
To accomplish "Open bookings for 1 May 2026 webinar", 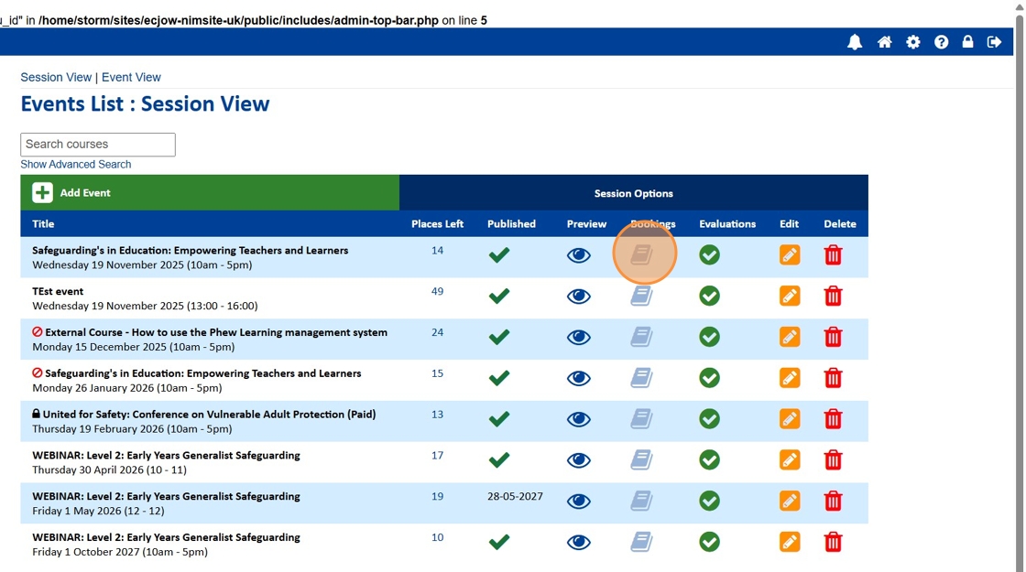I will pyautogui.click(x=641, y=502).
